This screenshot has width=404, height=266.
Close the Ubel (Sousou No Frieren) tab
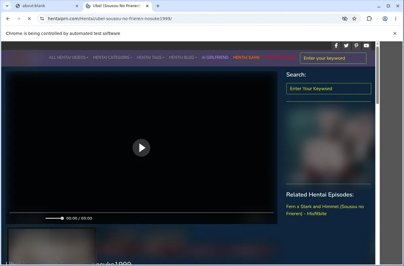[x=147, y=6]
